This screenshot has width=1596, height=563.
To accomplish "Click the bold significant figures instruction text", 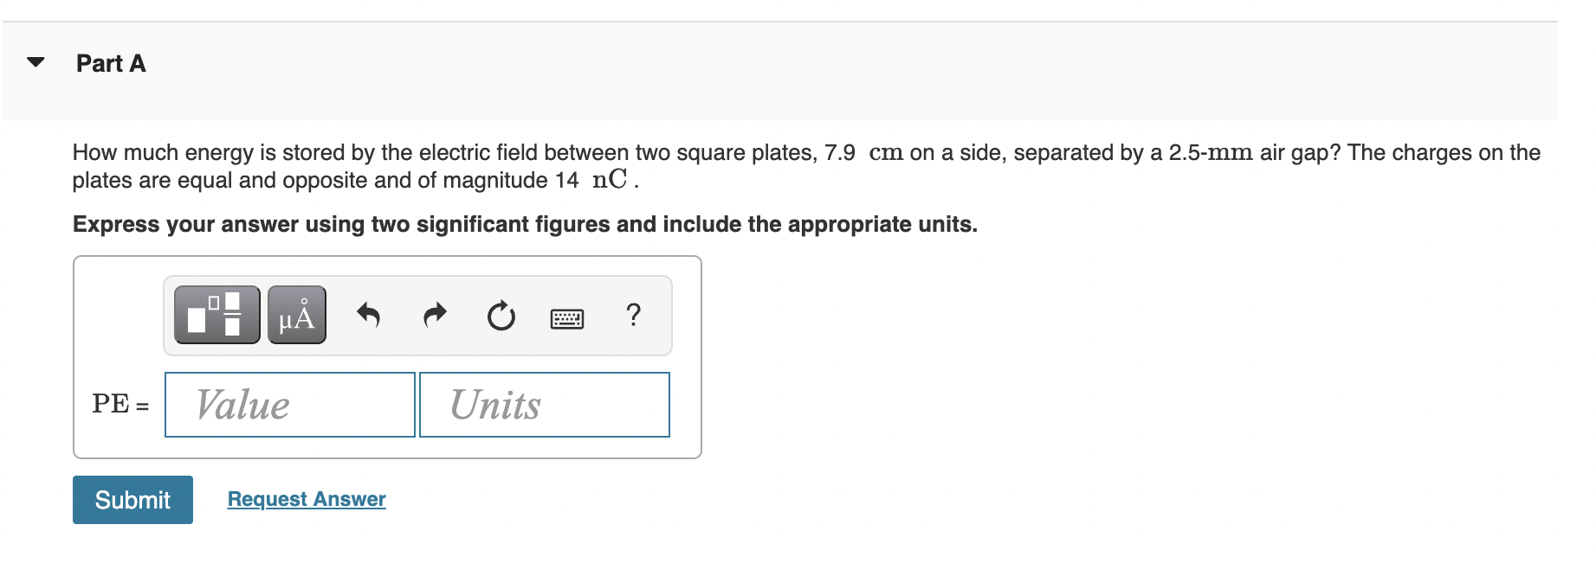I will tap(525, 224).
